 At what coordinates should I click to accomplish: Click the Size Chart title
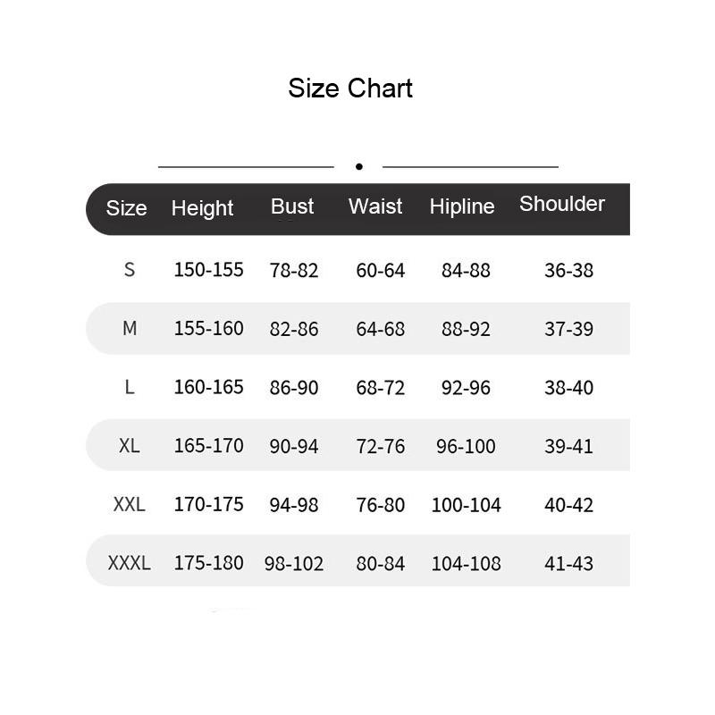pyautogui.click(x=350, y=88)
